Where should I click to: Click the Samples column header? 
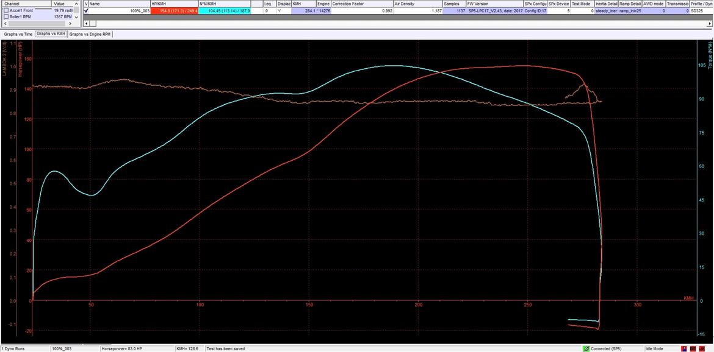[455, 4]
